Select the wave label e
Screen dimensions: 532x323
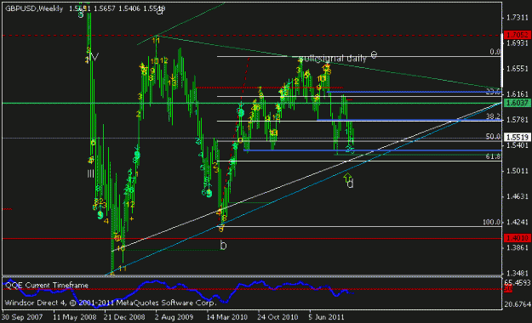point(374,54)
